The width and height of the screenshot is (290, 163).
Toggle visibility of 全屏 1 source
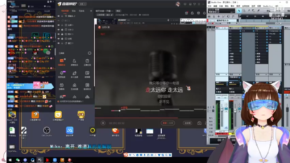coord(59,25)
